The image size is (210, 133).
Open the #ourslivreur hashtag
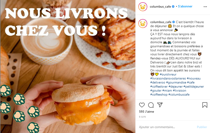168,75
